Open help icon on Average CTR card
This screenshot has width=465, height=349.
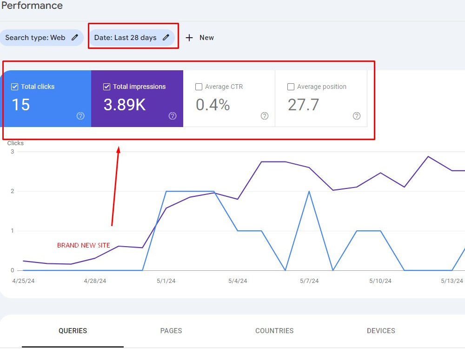265,116
